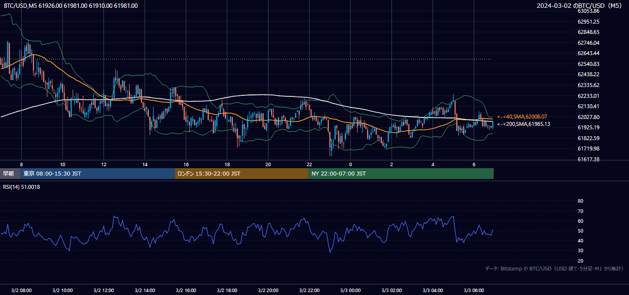
Task: Click price axis value 62233.01
Action: pyautogui.click(x=588, y=96)
